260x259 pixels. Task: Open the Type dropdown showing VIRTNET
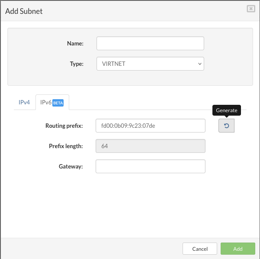pyautogui.click(x=150, y=64)
